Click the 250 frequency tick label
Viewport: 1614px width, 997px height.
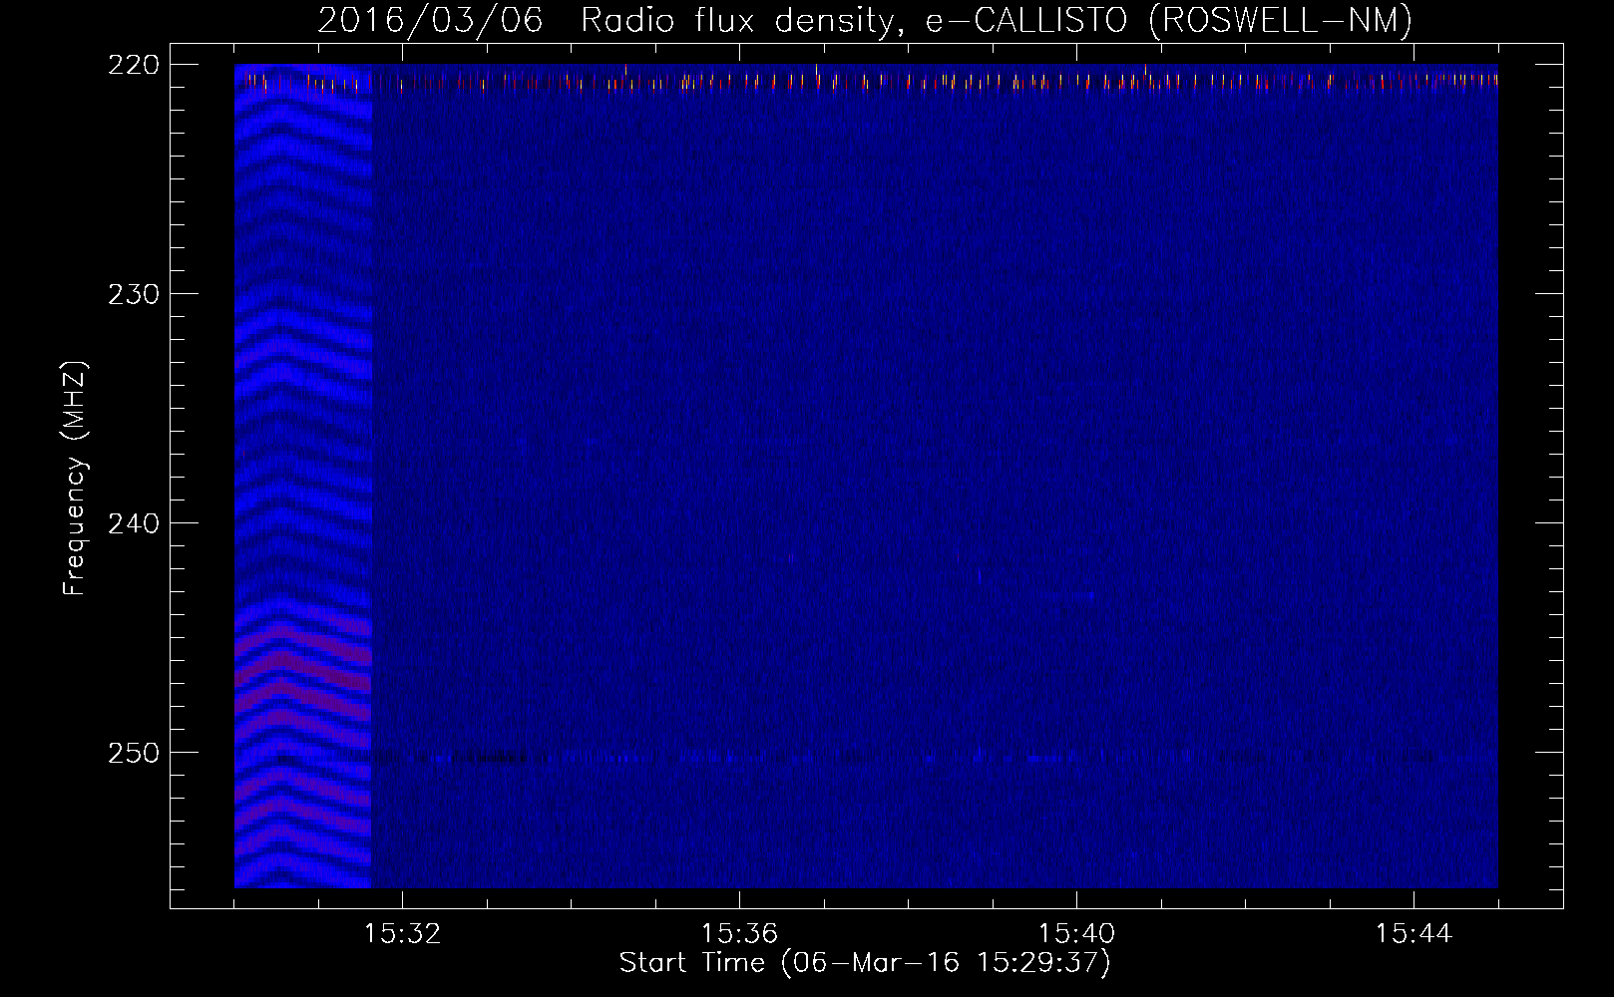click(134, 753)
